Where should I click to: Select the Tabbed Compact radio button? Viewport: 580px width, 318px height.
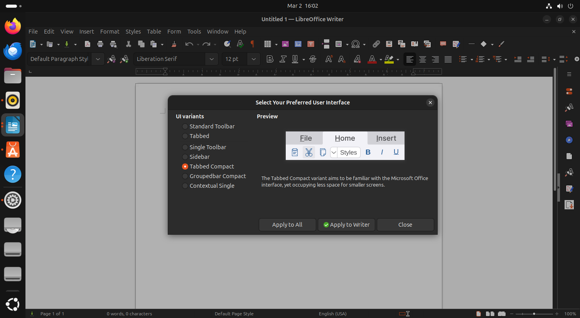pos(185,166)
